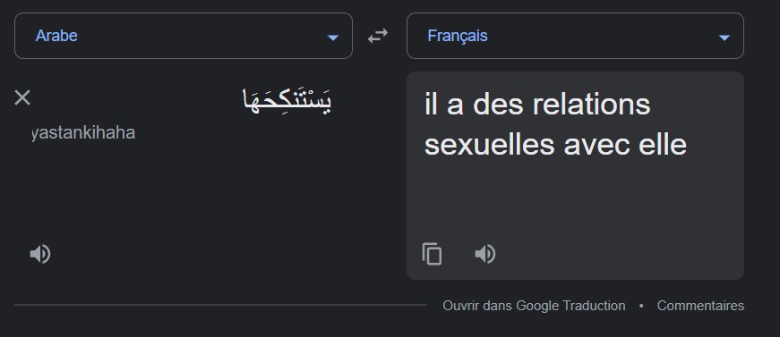This screenshot has width=780, height=337.
Task: Open the Commentaires feedback link
Action: point(700,306)
